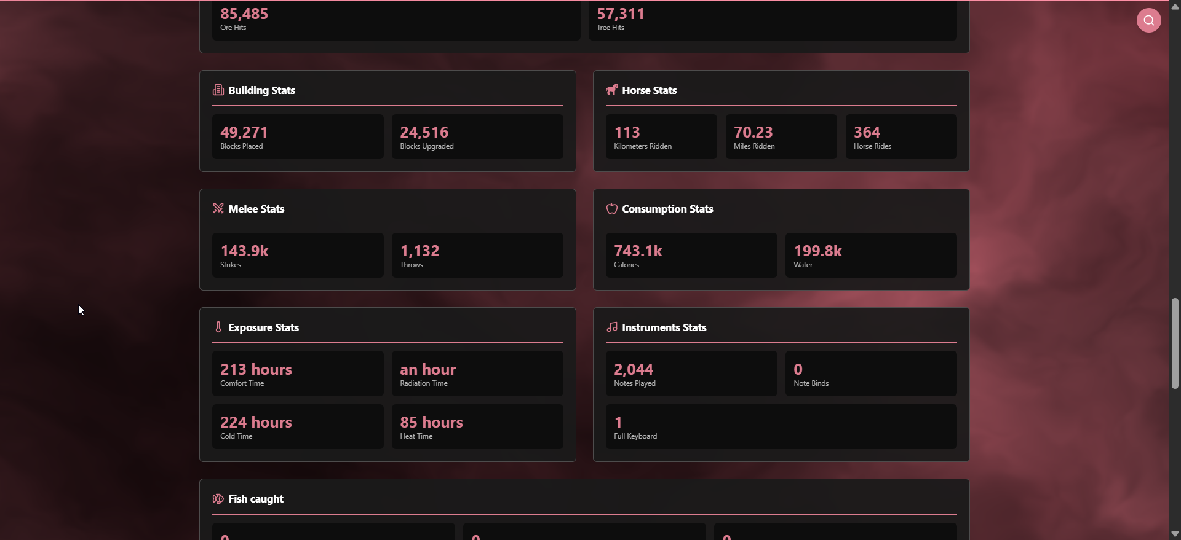This screenshot has height=540, width=1181.
Task: Click the 224 hours Cold Time card
Action: pyautogui.click(x=298, y=426)
